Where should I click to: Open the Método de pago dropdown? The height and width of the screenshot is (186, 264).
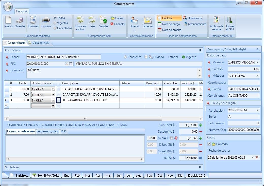coord(258,76)
